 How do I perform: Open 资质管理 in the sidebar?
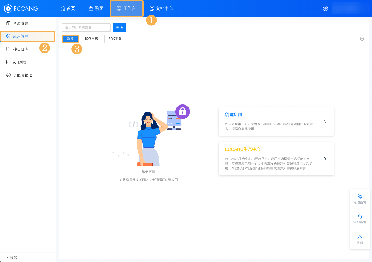click(x=21, y=23)
